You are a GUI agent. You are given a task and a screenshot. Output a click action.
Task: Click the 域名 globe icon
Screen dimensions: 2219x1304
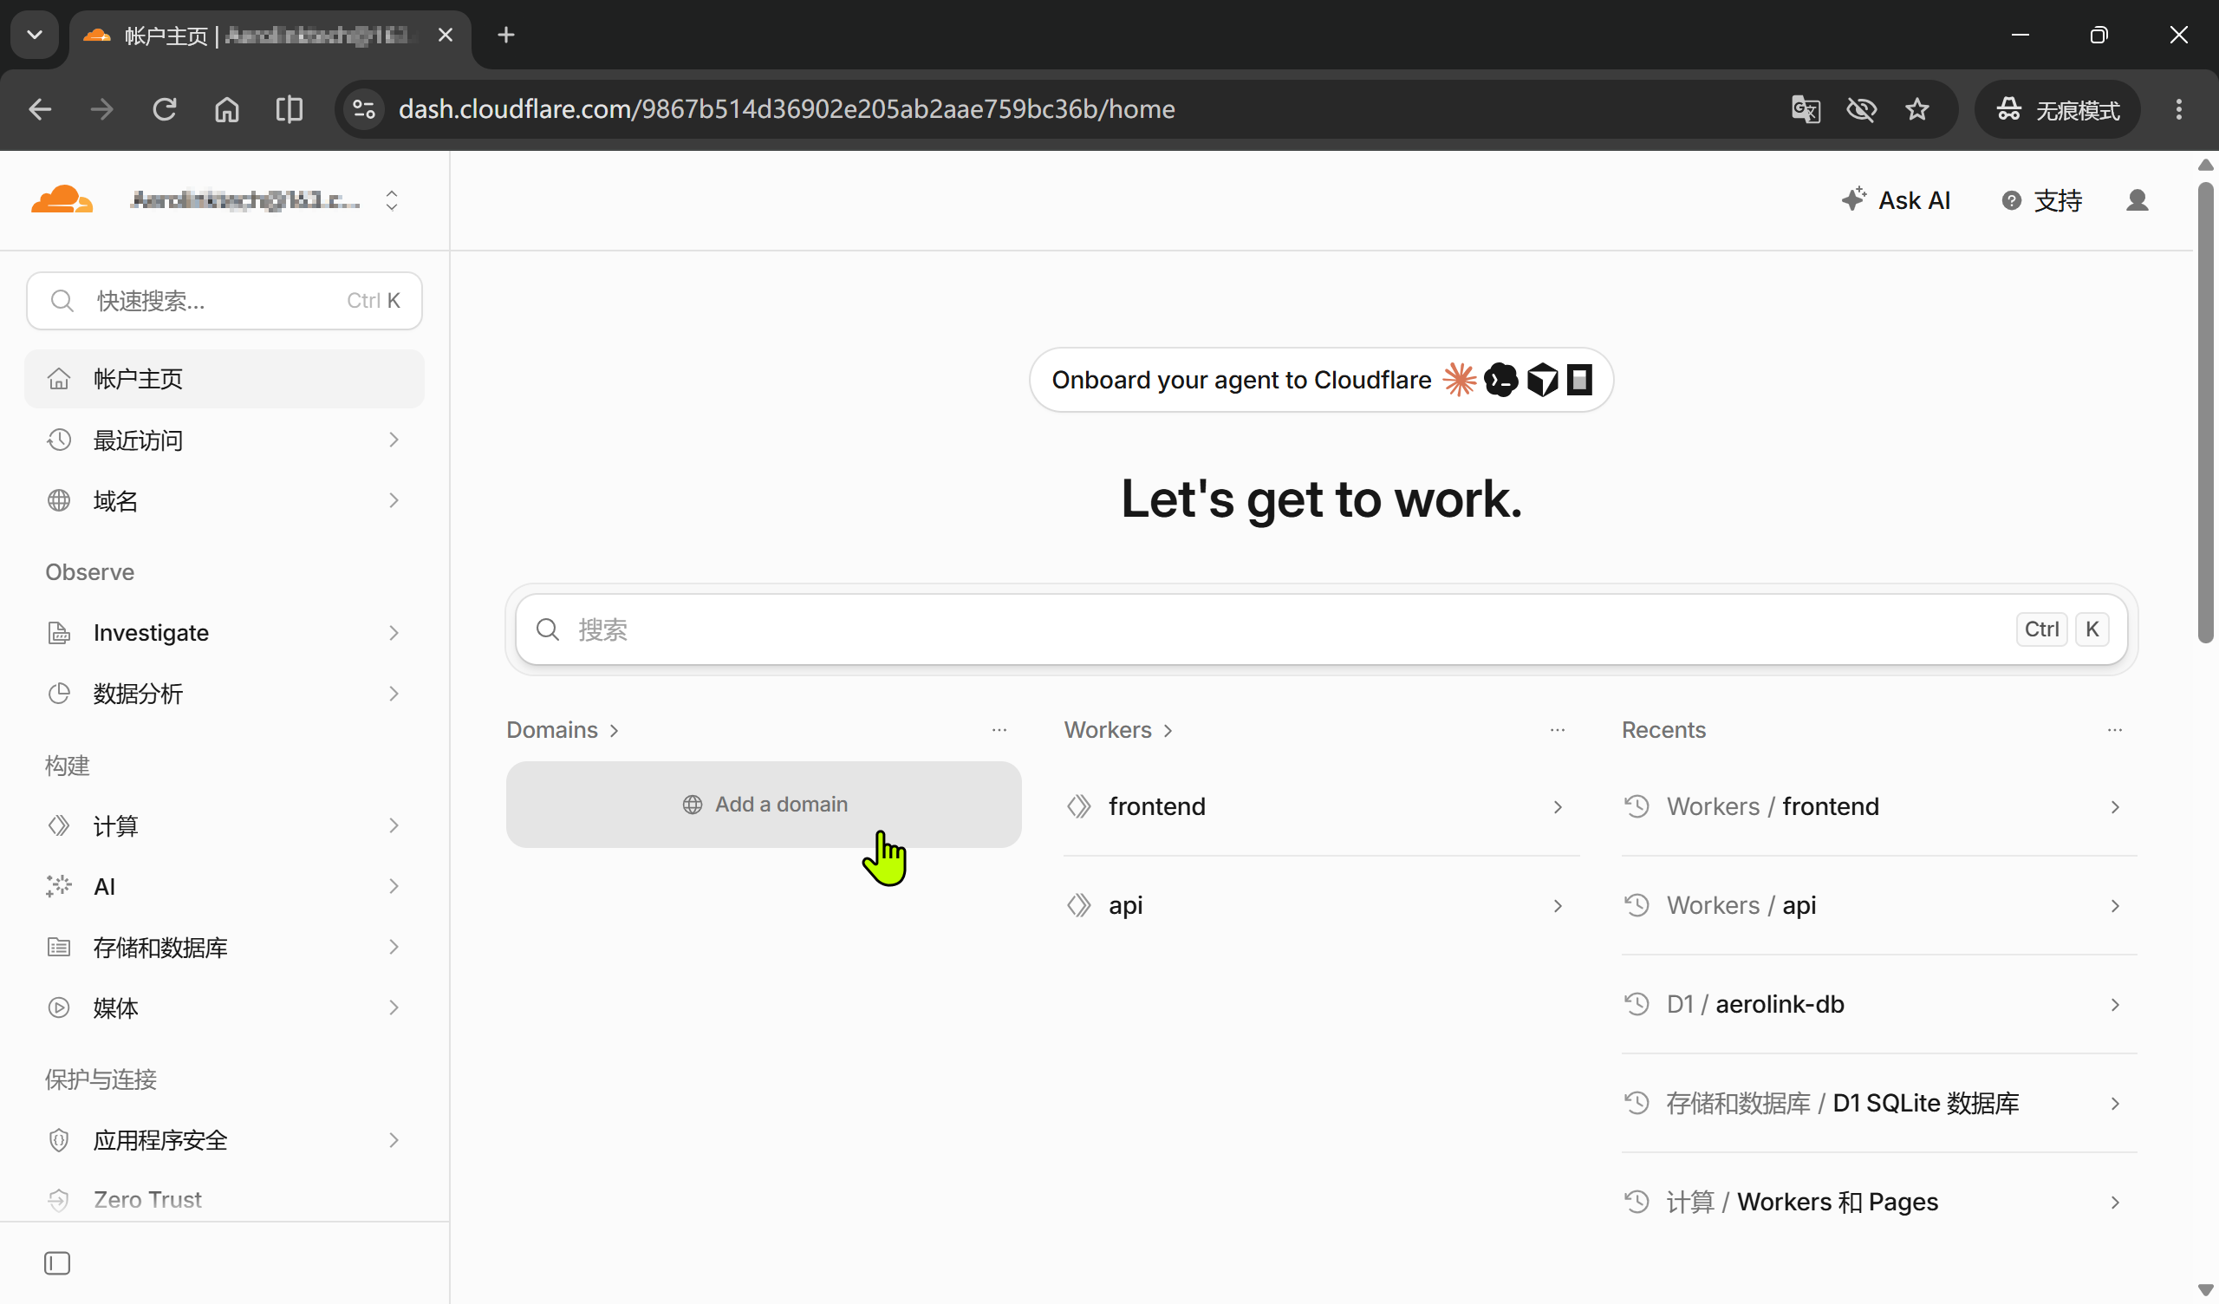(59, 500)
